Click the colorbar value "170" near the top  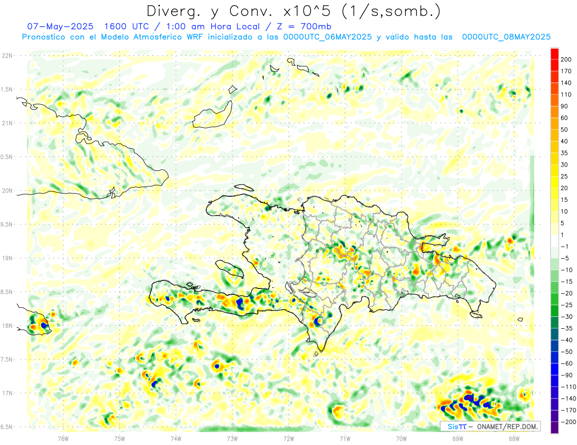566,71
